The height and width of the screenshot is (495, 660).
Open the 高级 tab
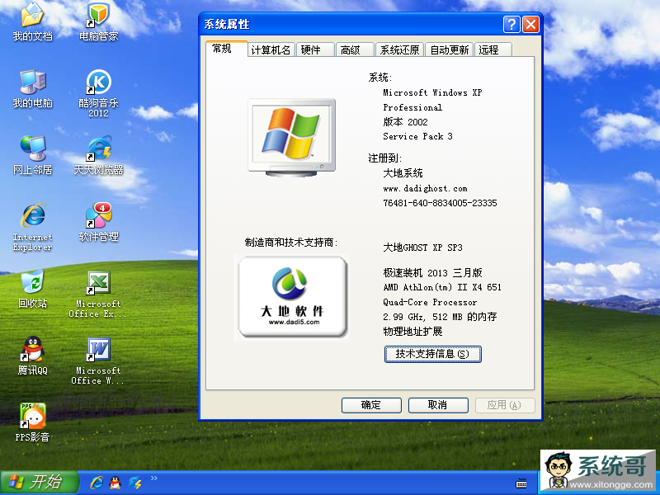point(355,50)
